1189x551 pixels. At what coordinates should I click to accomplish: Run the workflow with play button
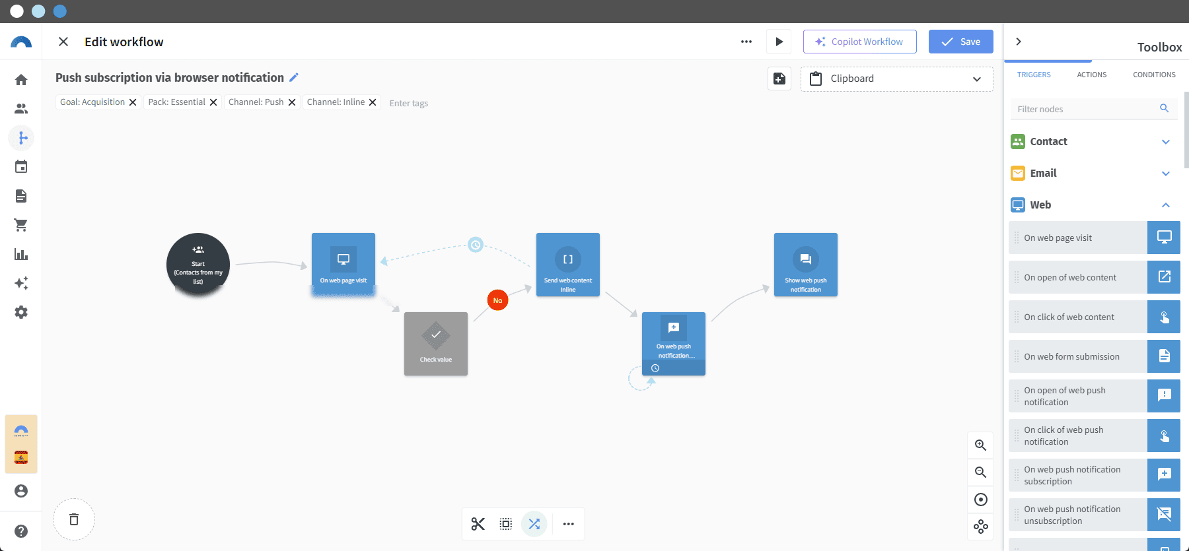click(779, 42)
